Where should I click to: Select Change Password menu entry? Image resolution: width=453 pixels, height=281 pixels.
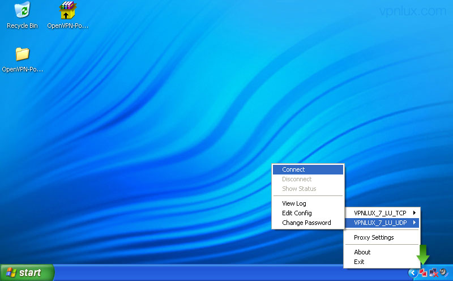coord(308,223)
